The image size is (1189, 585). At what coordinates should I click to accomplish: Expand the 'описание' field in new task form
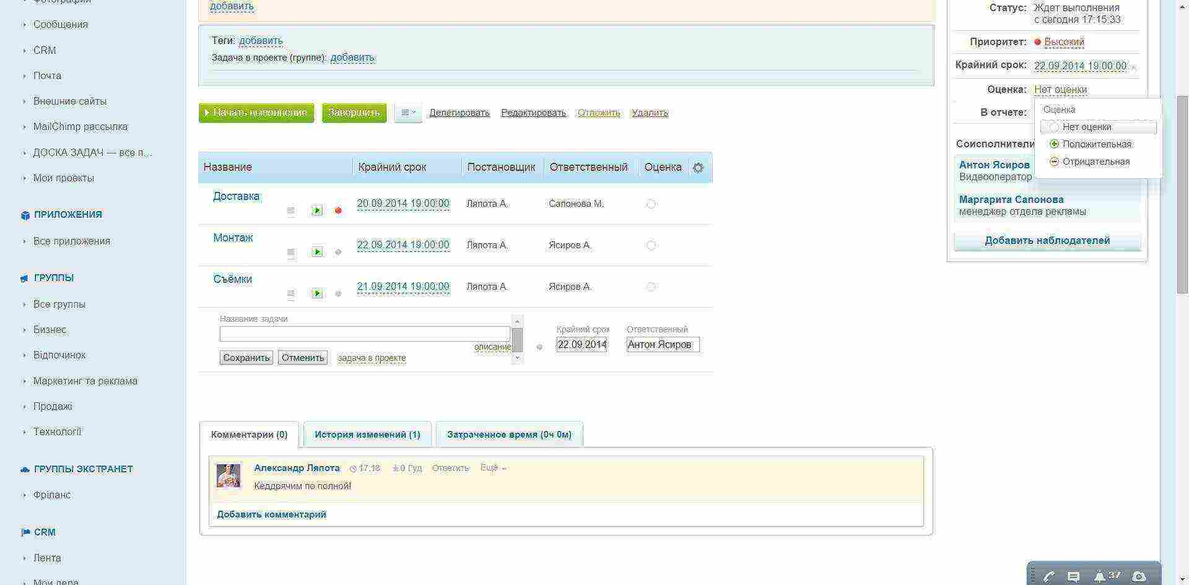tap(492, 347)
